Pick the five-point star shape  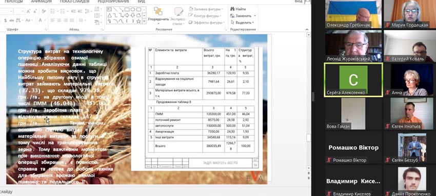pyautogui.click(x=138, y=21)
